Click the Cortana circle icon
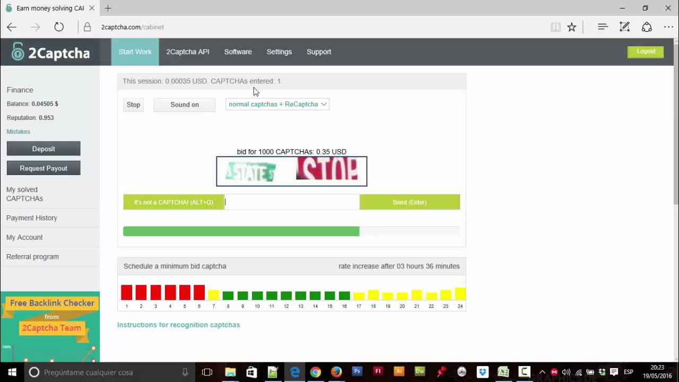Image resolution: width=679 pixels, height=382 pixels. 34,372
